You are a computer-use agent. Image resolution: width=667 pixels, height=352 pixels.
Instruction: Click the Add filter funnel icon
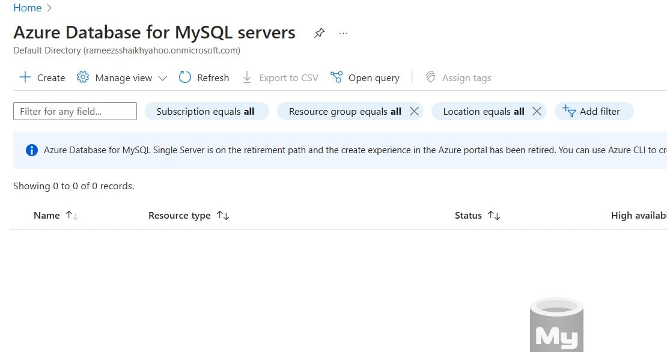point(569,111)
